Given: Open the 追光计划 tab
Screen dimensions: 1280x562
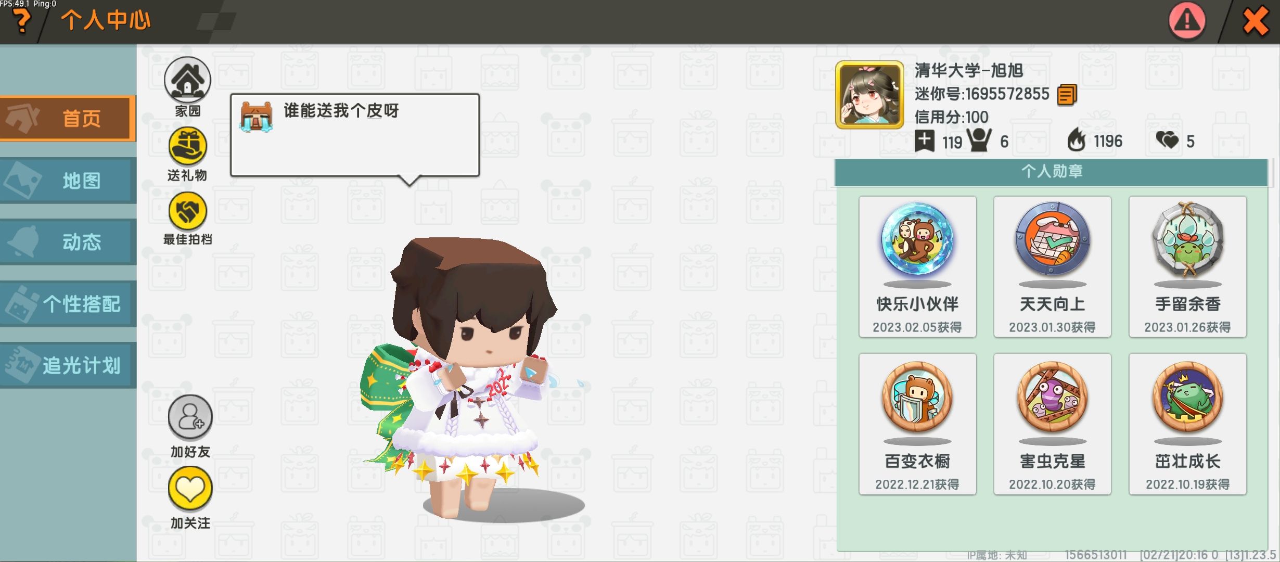Looking at the screenshot, I should pyautogui.click(x=68, y=365).
